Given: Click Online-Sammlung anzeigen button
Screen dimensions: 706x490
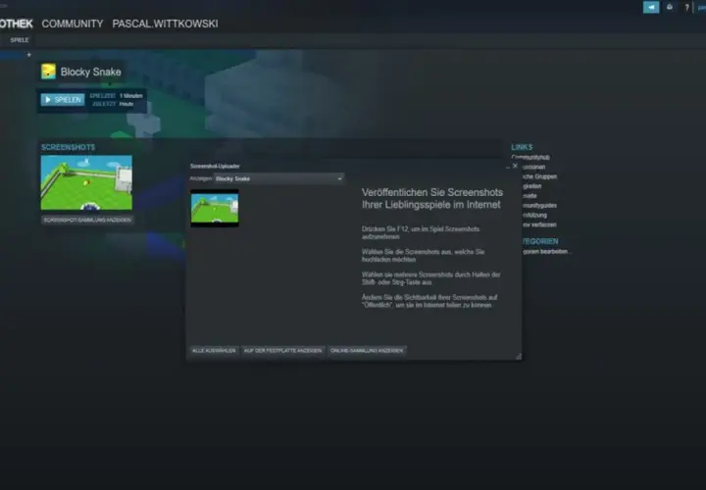Looking at the screenshot, I should (367, 351).
